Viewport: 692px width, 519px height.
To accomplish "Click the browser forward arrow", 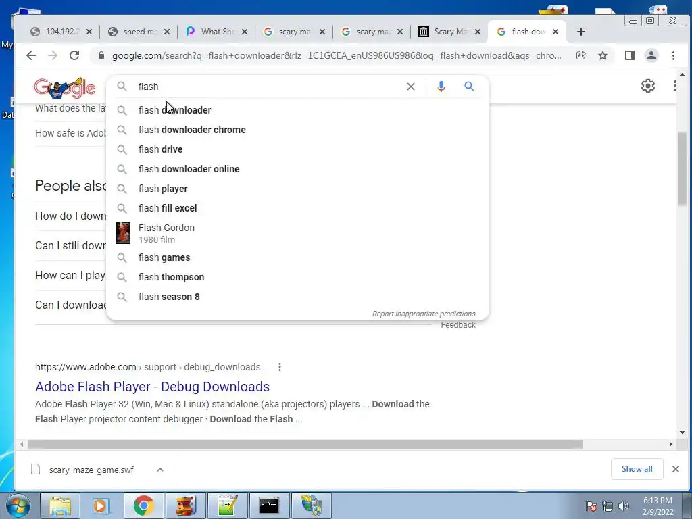I will pos(53,55).
